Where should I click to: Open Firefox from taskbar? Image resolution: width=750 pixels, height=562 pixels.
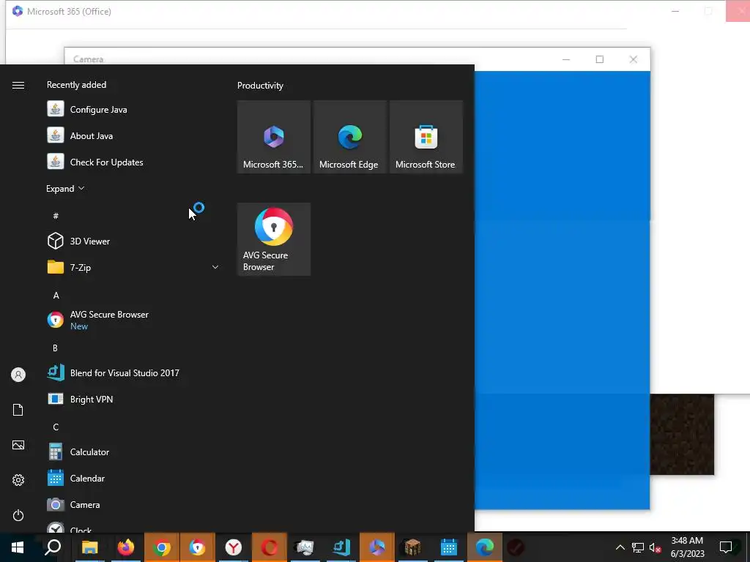pos(126,547)
